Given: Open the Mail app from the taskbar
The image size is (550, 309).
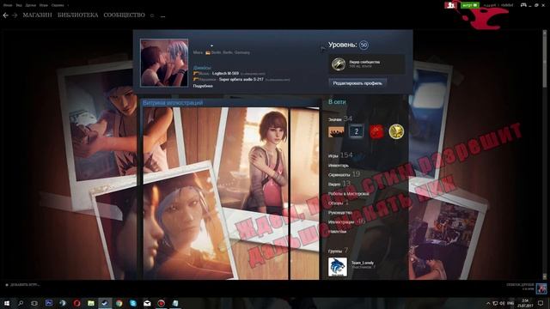Looking at the screenshot, I should (x=147, y=303).
